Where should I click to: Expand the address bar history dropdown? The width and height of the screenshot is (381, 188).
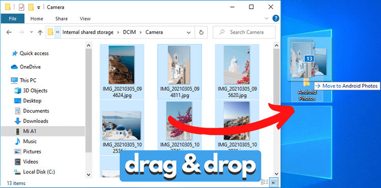pos(188,33)
